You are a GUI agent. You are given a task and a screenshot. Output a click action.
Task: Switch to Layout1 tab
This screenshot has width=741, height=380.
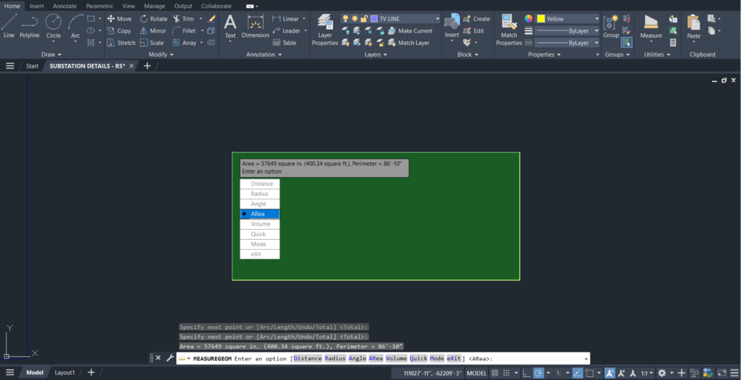pos(65,373)
